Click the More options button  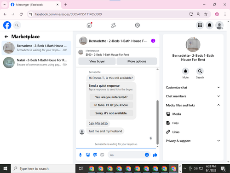(137, 61)
